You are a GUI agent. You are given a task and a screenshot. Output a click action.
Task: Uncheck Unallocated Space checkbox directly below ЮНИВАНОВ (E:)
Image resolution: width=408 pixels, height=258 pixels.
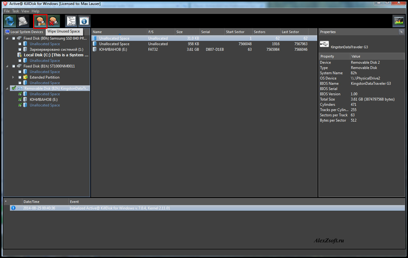click(20, 105)
